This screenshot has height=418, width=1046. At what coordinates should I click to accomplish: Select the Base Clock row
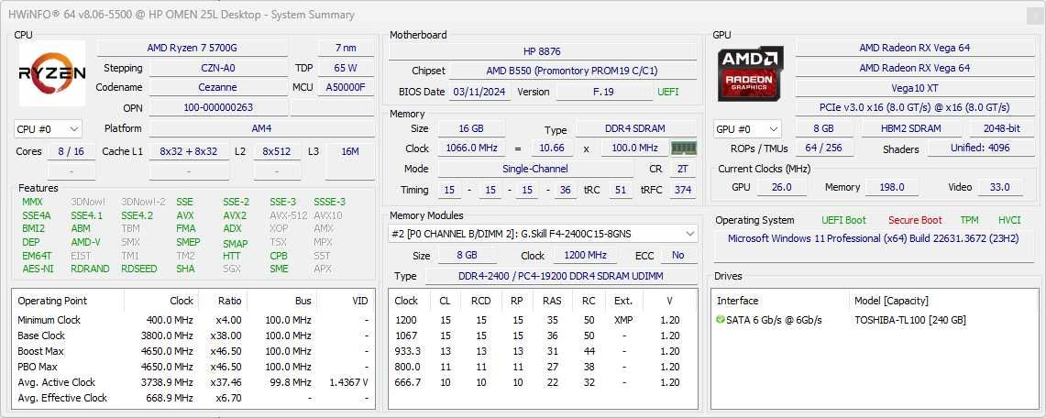pyautogui.click(x=193, y=335)
